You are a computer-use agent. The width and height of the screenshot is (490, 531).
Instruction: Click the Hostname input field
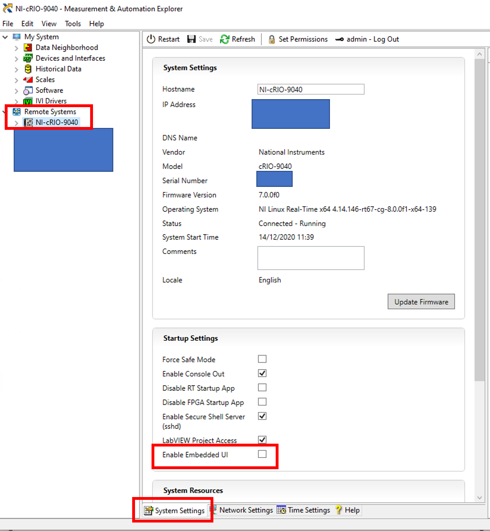coord(311,89)
